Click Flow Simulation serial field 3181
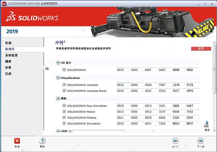The height and width of the screenshot is (152, 217). point(165,106)
